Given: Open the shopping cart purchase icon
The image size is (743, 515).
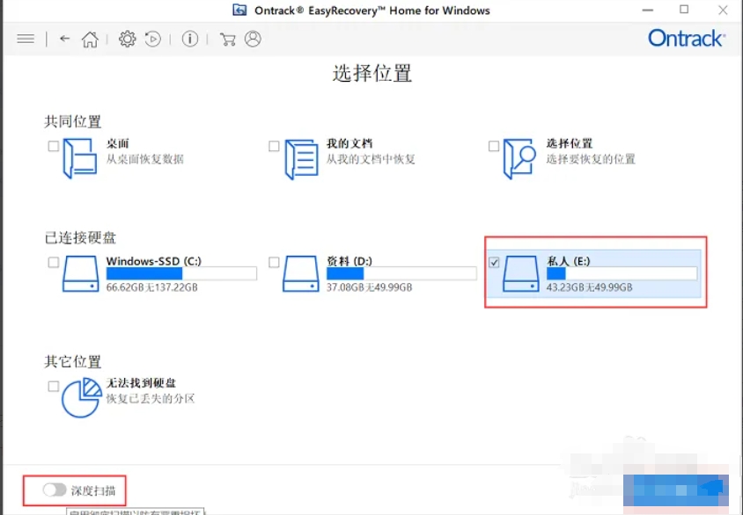Looking at the screenshot, I should pos(227,40).
